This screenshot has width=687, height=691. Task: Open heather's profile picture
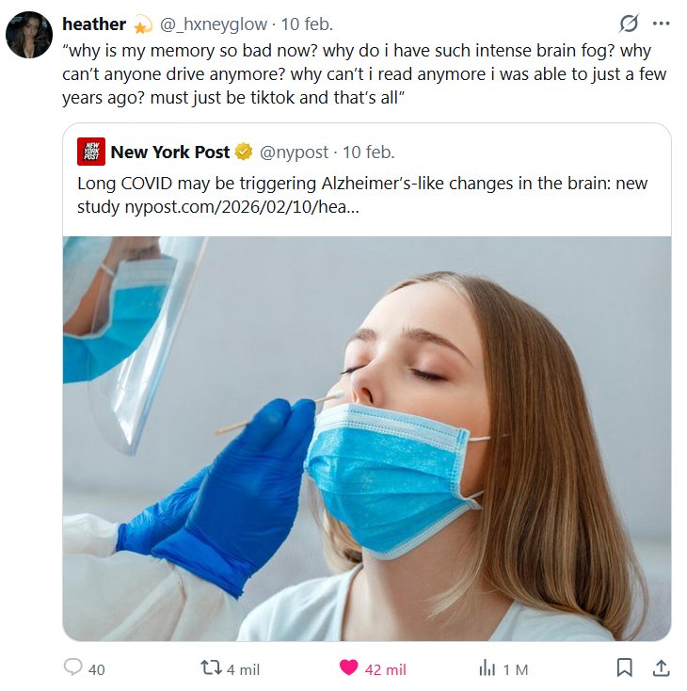click(29, 35)
